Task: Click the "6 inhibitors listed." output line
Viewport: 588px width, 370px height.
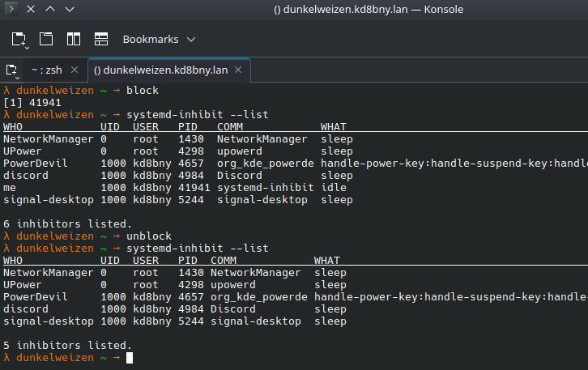Action: pyautogui.click(x=67, y=223)
